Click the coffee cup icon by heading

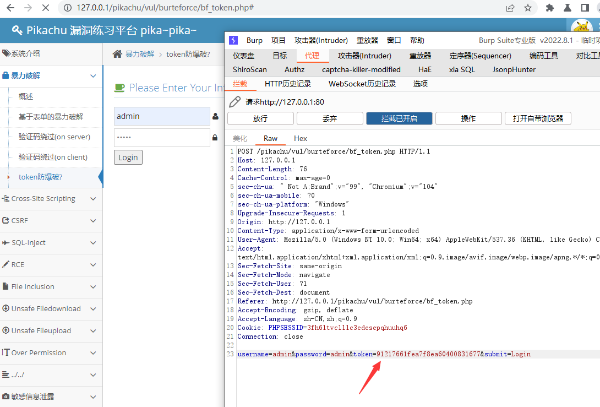(x=119, y=88)
